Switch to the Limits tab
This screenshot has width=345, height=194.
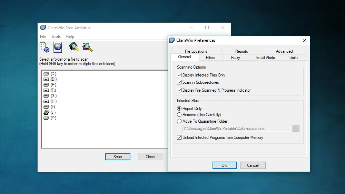(294, 57)
